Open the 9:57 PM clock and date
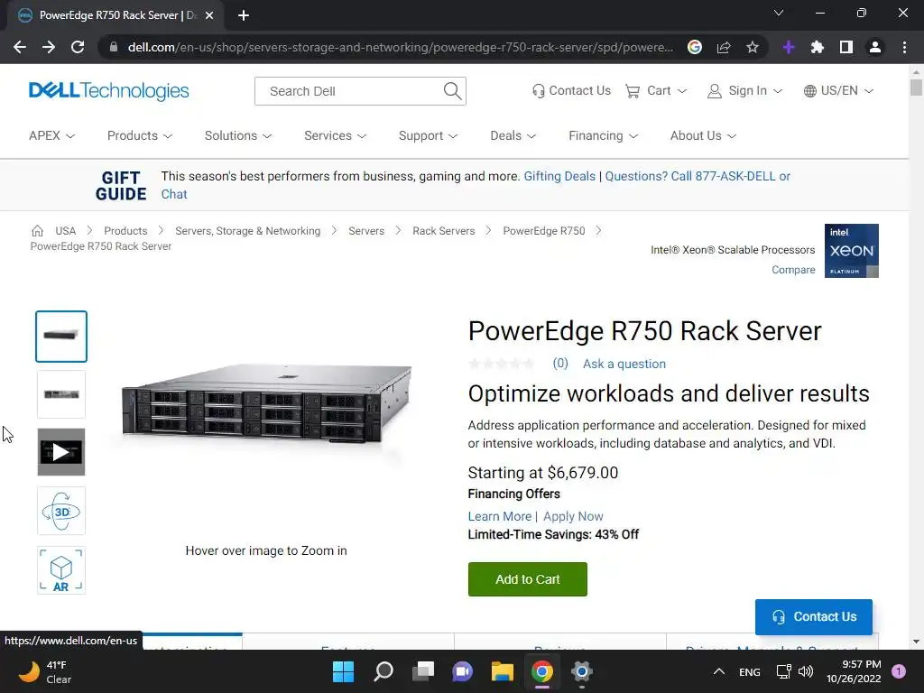Viewport: 924px width, 693px height. point(854,671)
